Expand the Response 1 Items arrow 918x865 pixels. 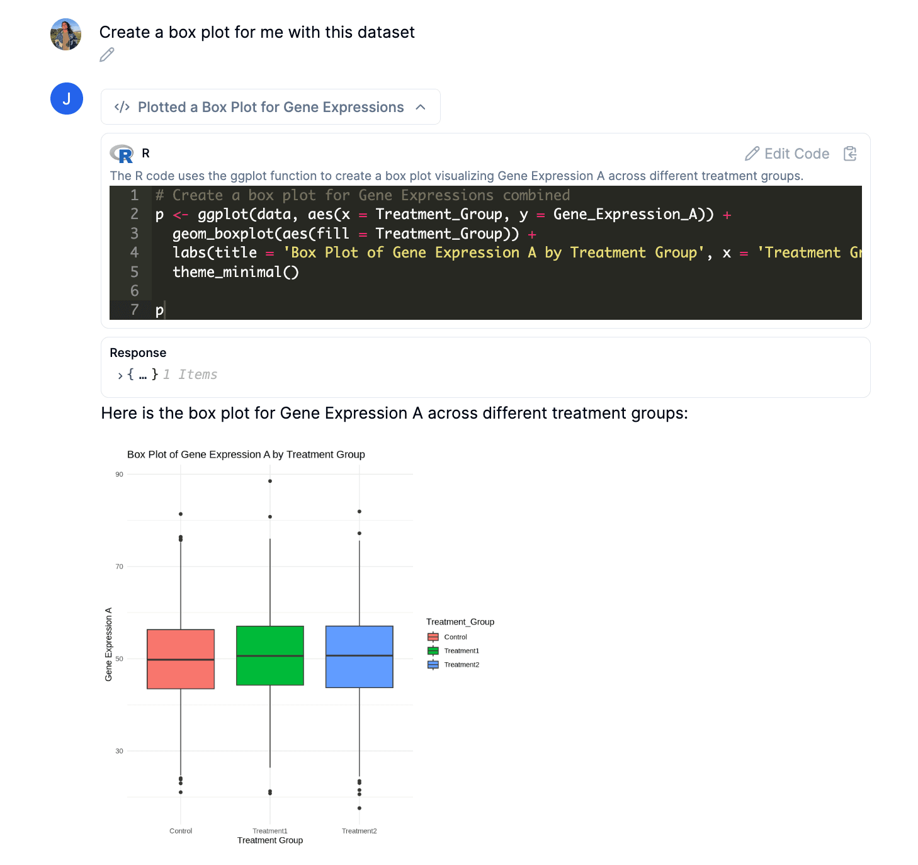pyautogui.click(x=120, y=375)
